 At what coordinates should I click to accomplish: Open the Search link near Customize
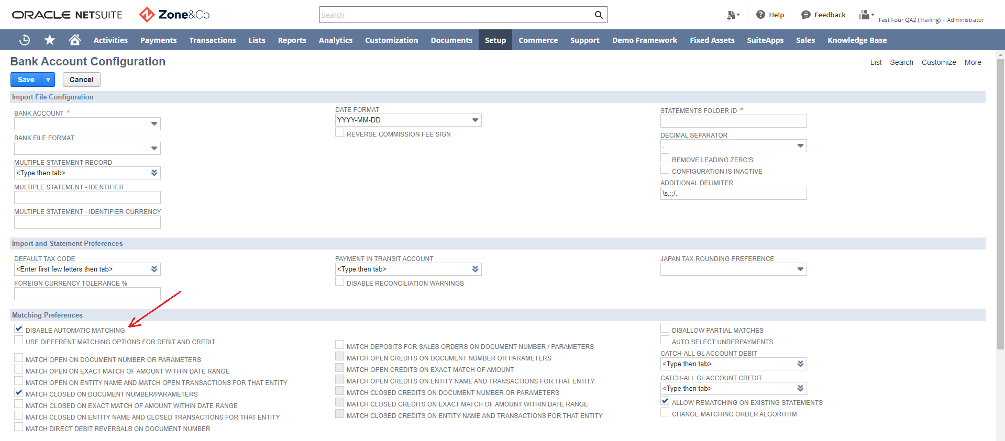(902, 62)
